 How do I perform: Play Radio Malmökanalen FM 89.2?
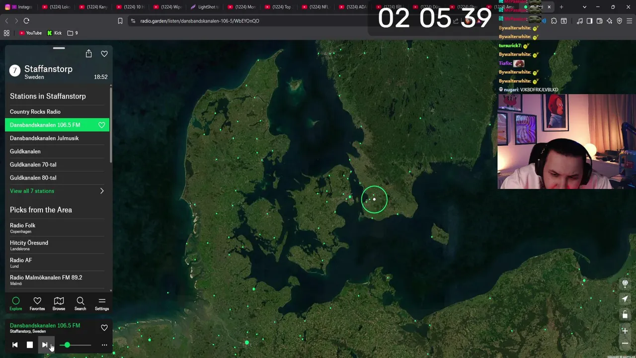[57, 280]
